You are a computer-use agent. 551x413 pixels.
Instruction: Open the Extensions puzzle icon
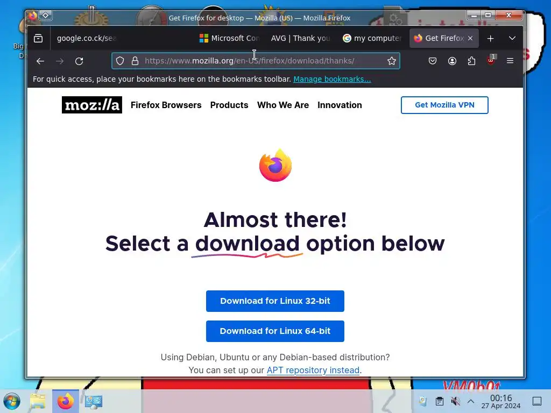471,61
